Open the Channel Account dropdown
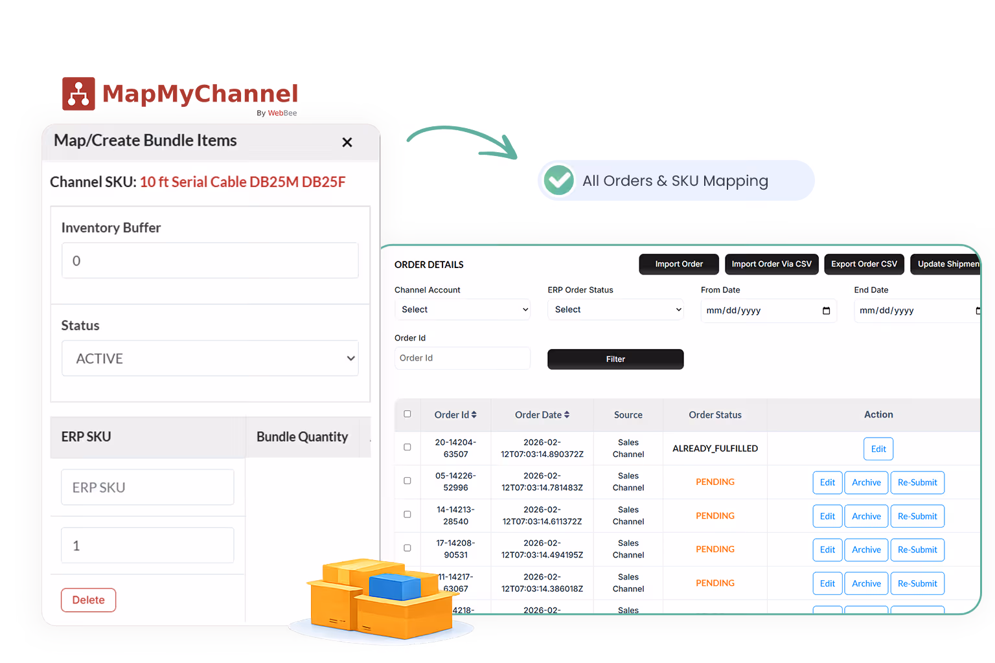Screen dimensions: 995x663 (x=462, y=309)
